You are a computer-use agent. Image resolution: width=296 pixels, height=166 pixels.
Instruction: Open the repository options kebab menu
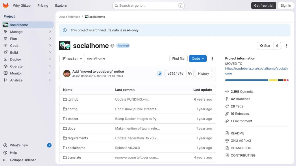pos(212,59)
